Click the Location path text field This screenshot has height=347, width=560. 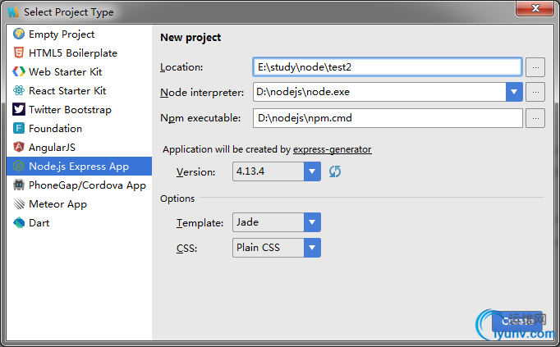(387, 67)
